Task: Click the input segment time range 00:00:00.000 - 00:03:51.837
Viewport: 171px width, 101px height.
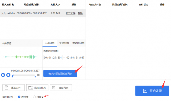Action: click(32, 13)
